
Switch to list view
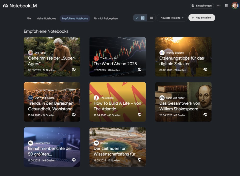[x=151, y=18]
